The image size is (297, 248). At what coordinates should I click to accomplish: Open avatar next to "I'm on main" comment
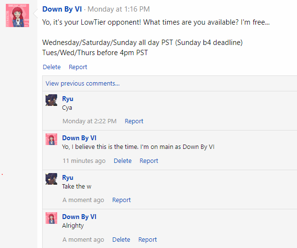(x=51, y=139)
